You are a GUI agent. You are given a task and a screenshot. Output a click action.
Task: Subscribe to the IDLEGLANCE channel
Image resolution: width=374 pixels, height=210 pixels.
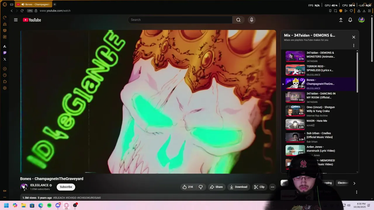(x=66, y=187)
